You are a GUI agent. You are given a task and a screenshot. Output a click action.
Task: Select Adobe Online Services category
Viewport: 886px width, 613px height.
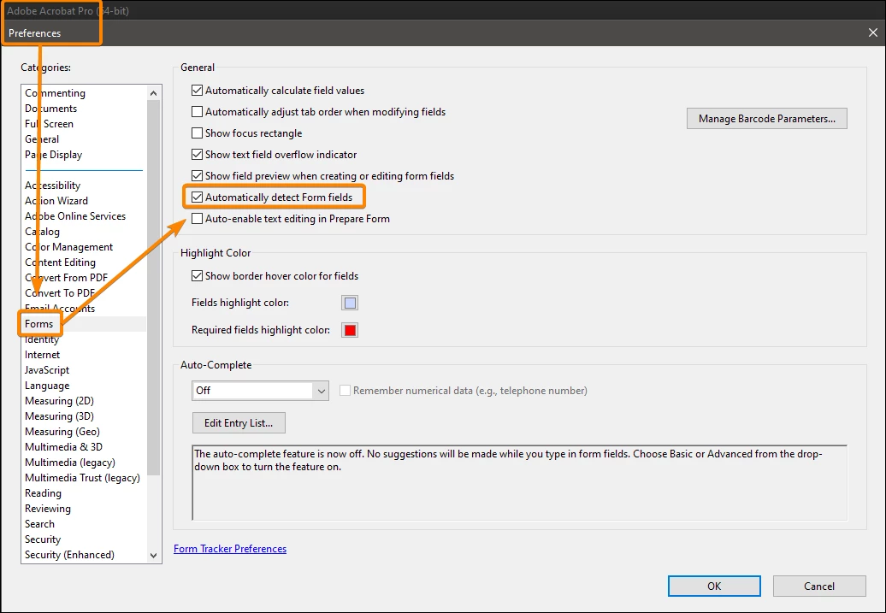pyautogui.click(x=75, y=215)
